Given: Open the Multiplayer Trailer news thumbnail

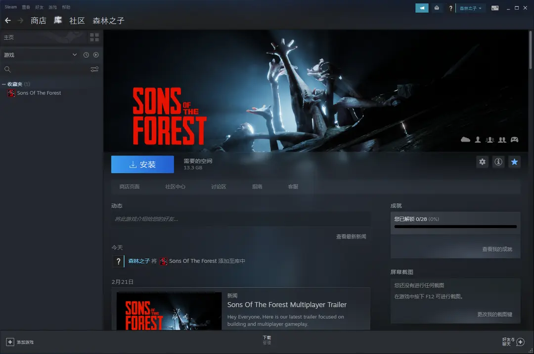Looking at the screenshot, I should click(169, 311).
